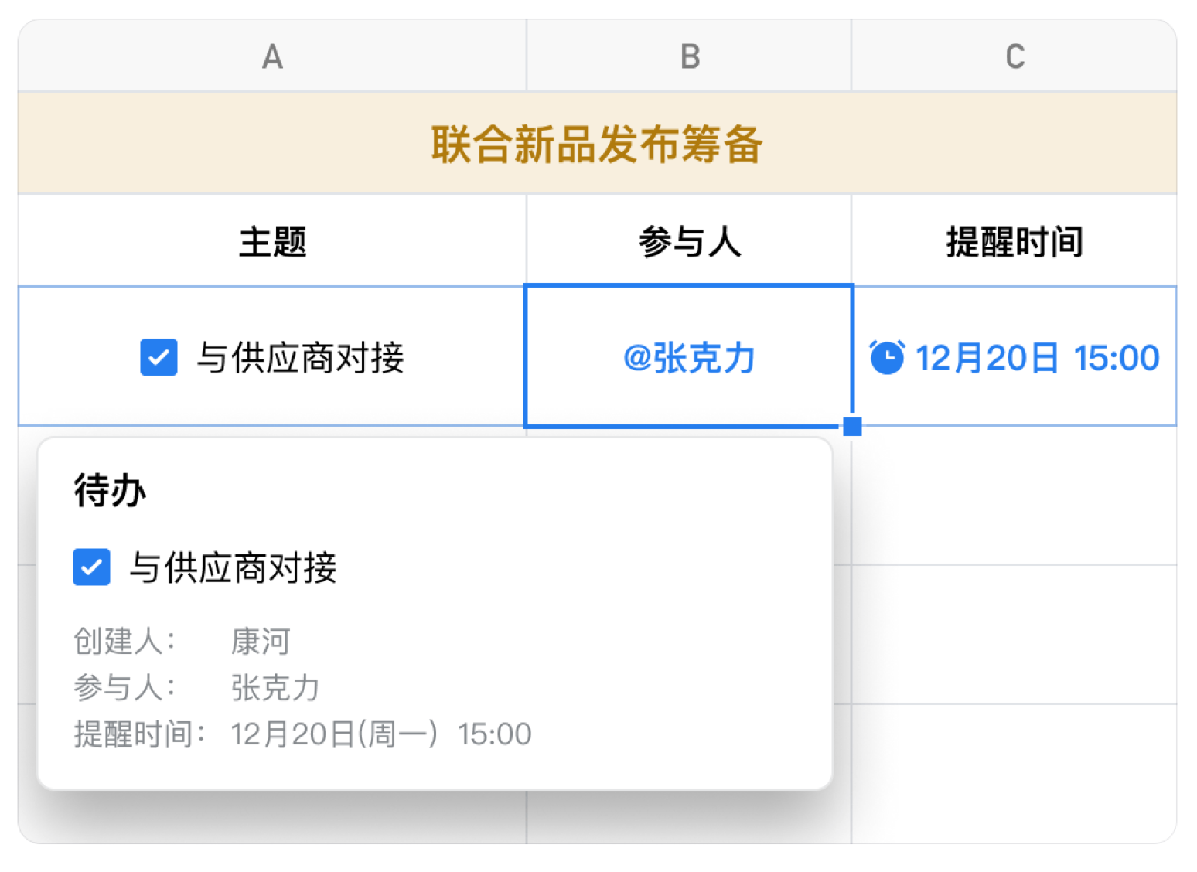Select column A header
1197x872 pixels.
(272, 56)
